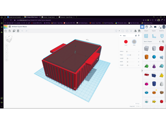Toggle the lock editing padlock icon

coord(136,35)
